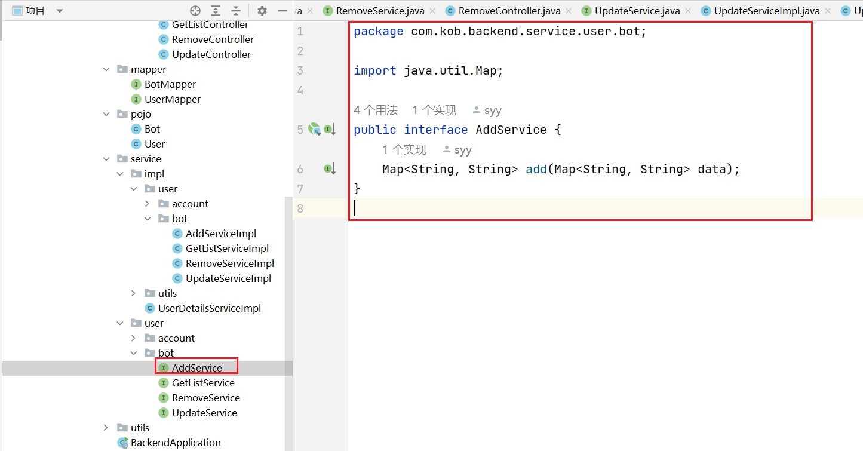Hide the project panel with minus icon
Viewport: 863px width, 451px height.
[282, 11]
